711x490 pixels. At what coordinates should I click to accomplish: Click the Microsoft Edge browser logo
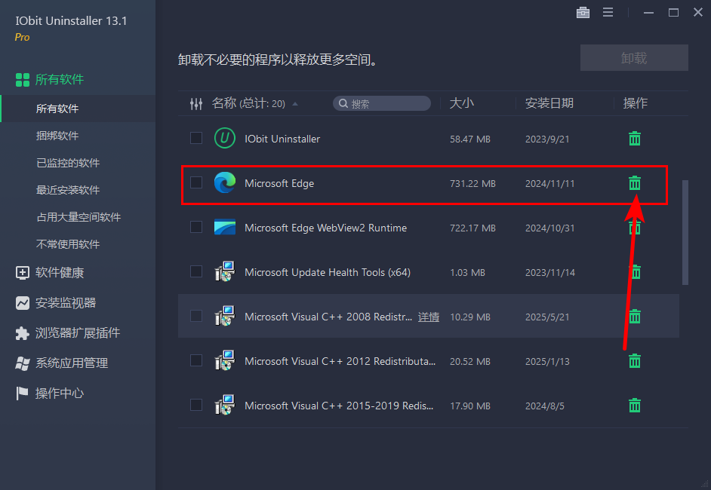224,182
